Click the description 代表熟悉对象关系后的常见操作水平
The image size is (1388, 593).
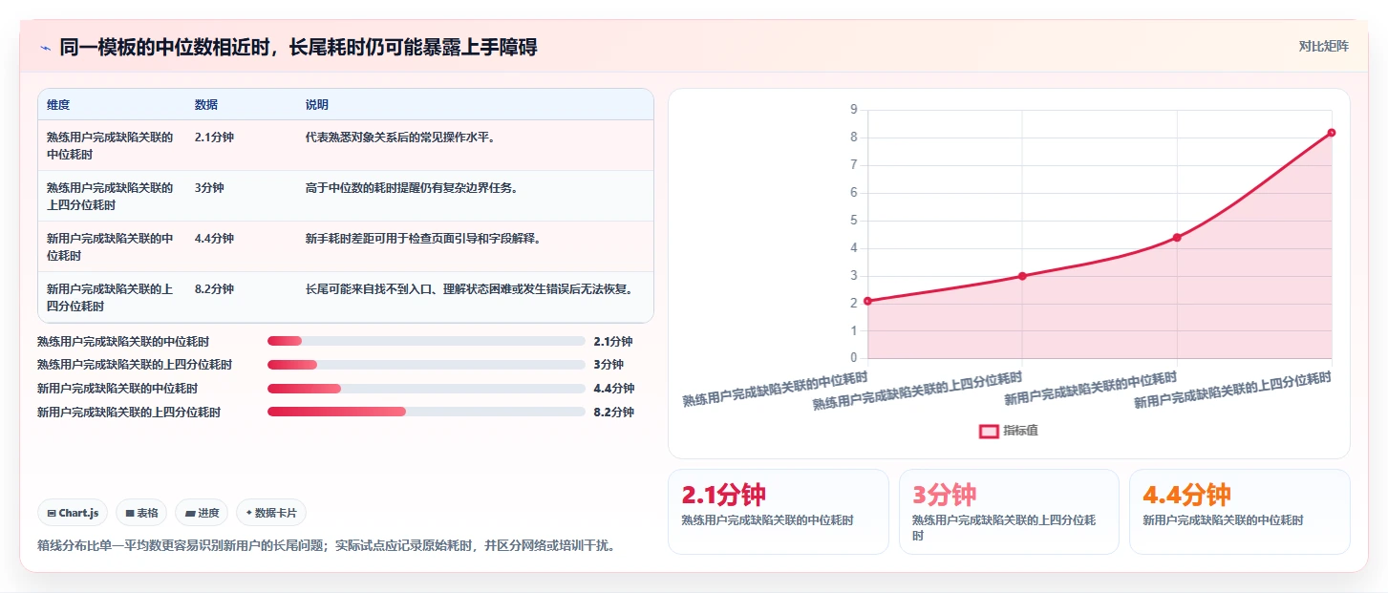point(400,138)
